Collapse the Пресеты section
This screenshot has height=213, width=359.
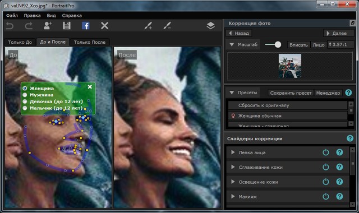tap(232, 92)
